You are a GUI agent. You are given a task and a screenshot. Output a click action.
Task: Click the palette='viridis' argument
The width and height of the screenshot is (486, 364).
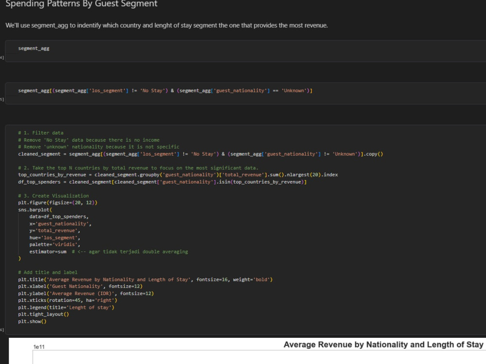click(x=55, y=244)
